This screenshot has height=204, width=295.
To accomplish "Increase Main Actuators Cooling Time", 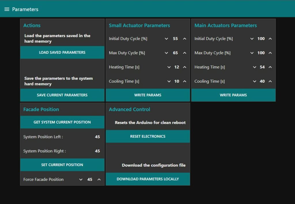I will point(270,81).
